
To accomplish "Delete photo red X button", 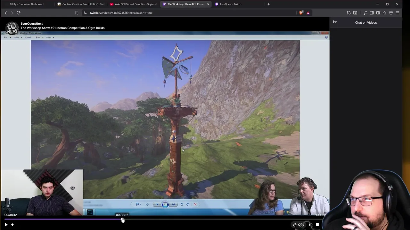I will click(195, 204).
